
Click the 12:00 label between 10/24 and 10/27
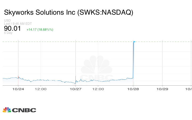coord(41,89)
